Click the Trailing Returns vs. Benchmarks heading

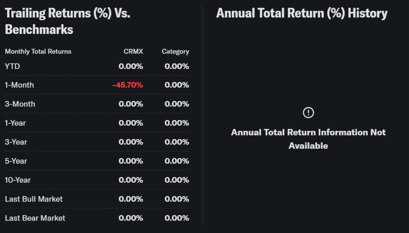(68, 21)
